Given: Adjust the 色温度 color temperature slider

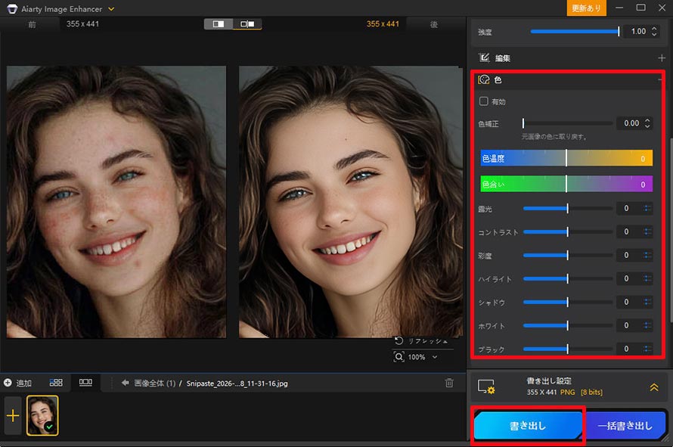Looking at the screenshot, I should tap(566, 158).
